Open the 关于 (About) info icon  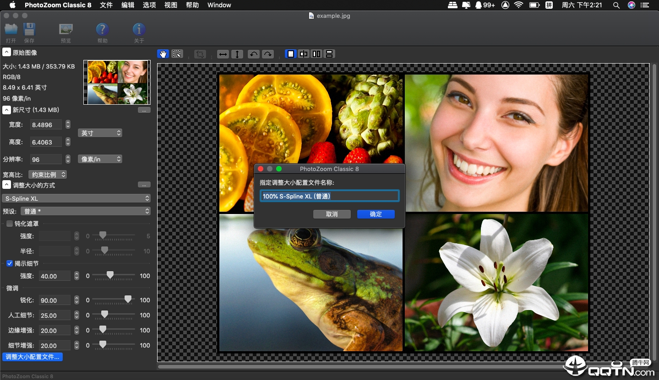point(139,29)
